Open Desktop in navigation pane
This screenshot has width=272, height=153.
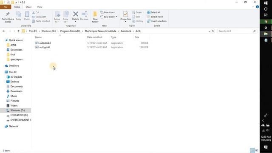[15, 82]
